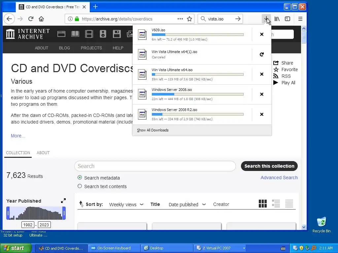Cancel the V609.iso download
This screenshot has width=338, height=253.
(262, 34)
